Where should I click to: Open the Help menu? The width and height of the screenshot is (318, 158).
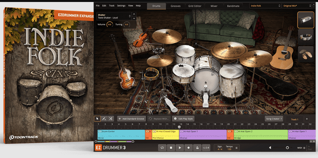pos(138,6)
